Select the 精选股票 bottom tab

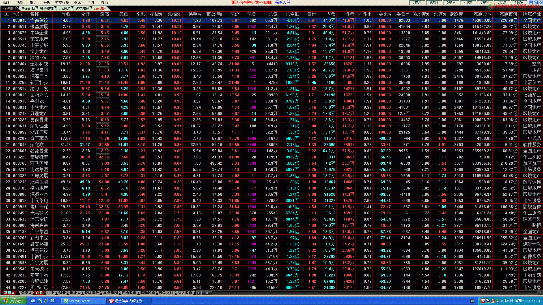(148, 293)
